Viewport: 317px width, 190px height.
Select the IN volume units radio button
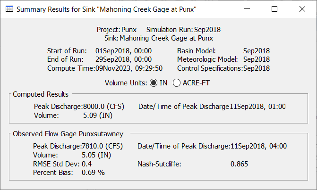154,83
